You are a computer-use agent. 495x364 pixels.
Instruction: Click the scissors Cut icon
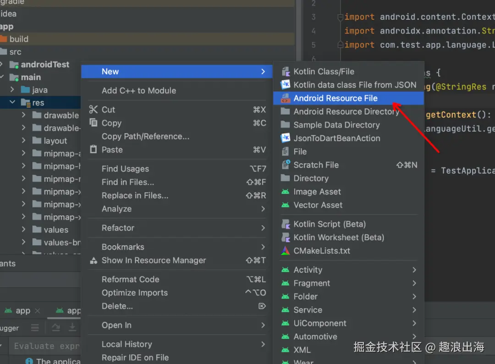click(x=93, y=110)
